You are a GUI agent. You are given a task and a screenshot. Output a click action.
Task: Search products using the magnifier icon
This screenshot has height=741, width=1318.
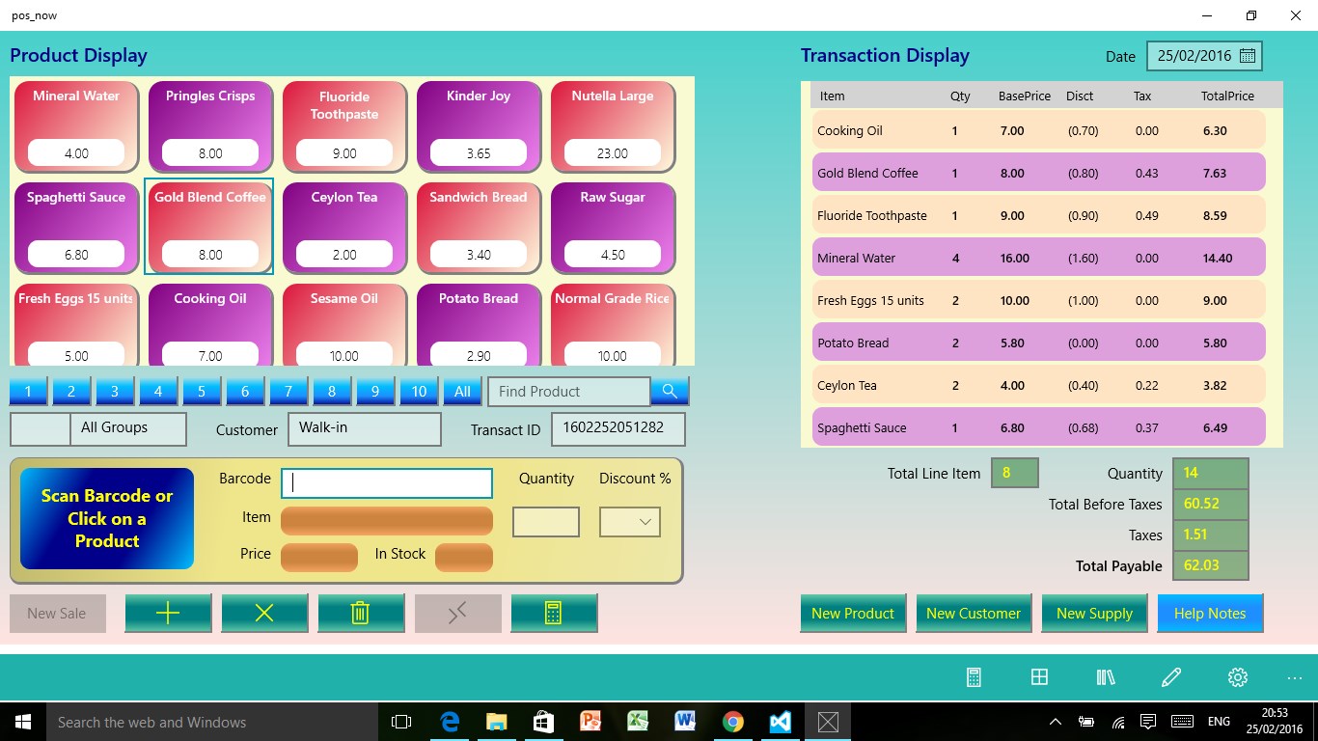(x=670, y=391)
